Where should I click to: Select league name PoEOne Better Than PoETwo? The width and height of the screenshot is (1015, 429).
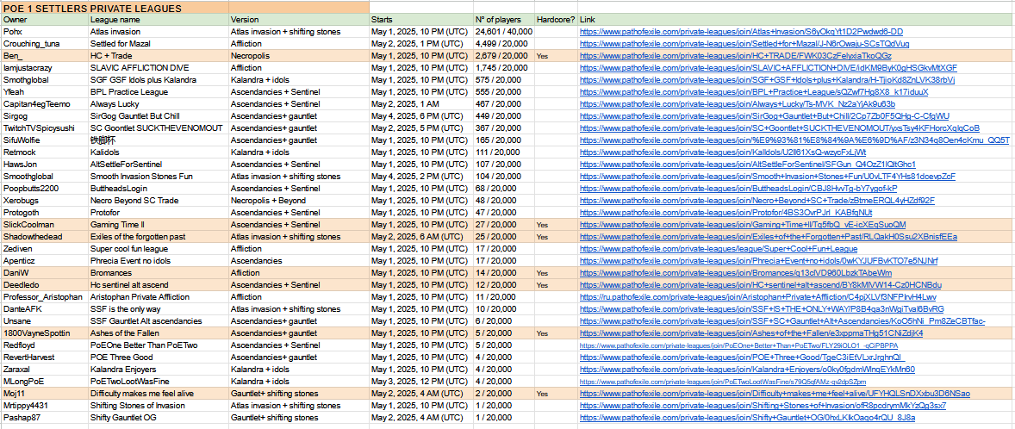coord(159,345)
